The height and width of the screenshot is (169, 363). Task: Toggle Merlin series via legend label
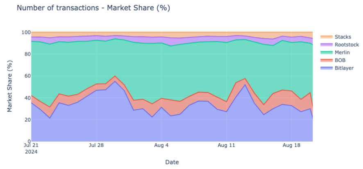(x=343, y=52)
